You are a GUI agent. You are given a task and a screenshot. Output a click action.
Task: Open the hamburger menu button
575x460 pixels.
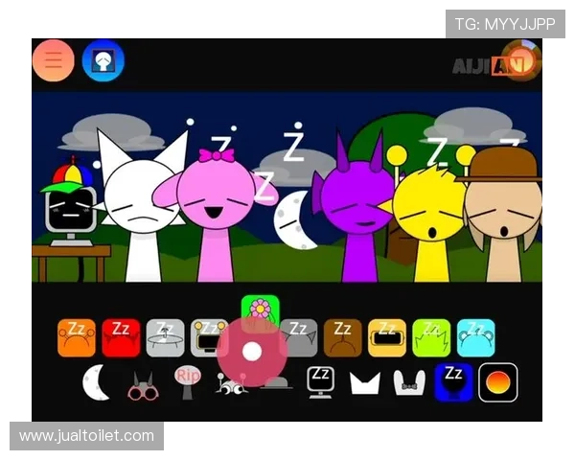click(x=53, y=60)
